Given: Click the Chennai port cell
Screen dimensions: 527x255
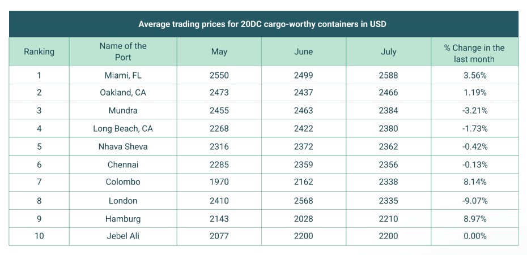Looking at the screenshot, I should [x=123, y=165].
